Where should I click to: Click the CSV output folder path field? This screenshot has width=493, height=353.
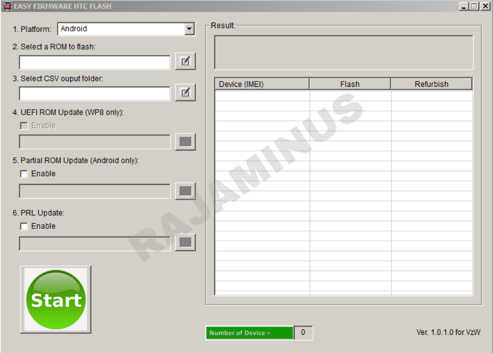click(95, 94)
